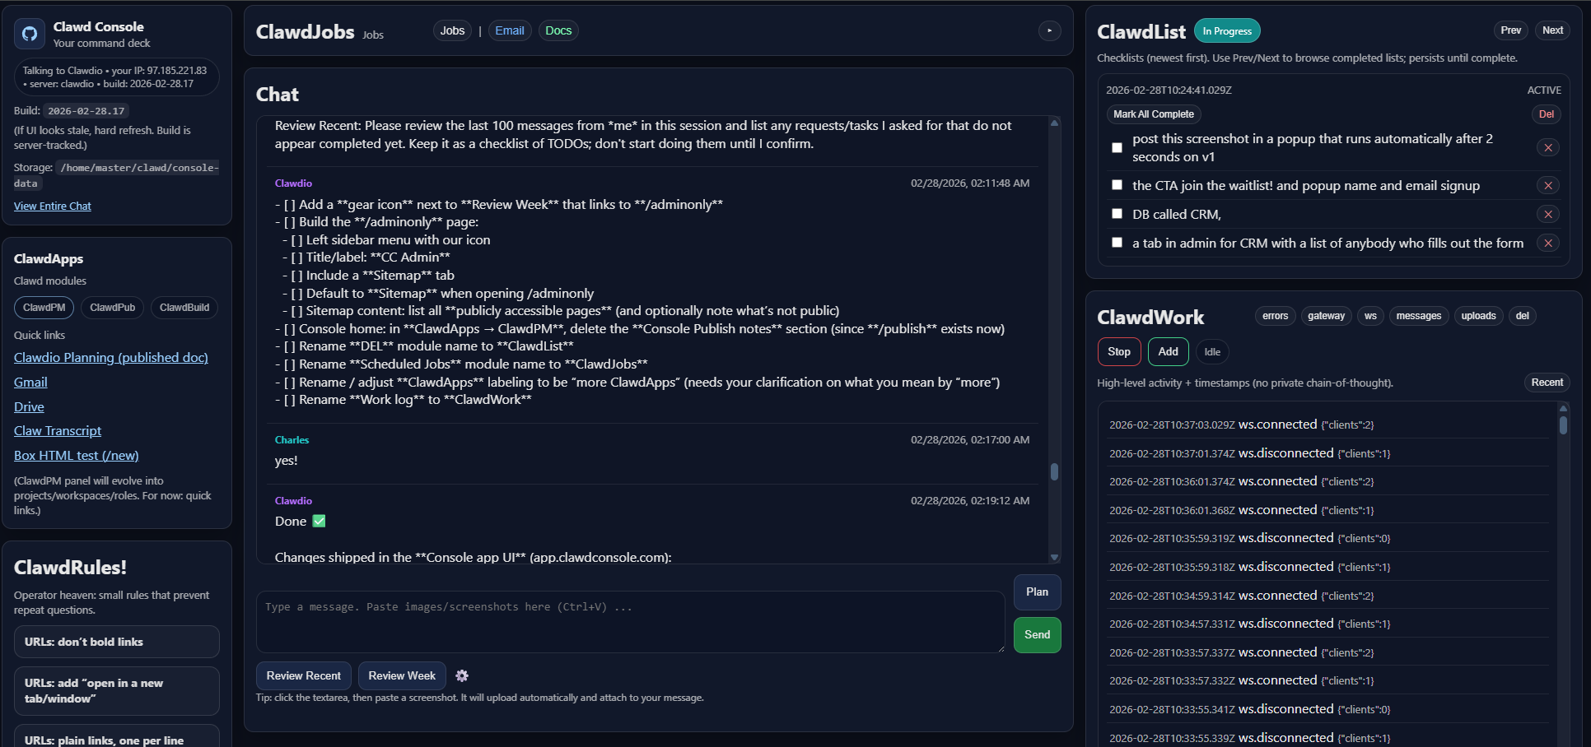Delete the CTA waitlist checklist item via X

pos(1547,186)
